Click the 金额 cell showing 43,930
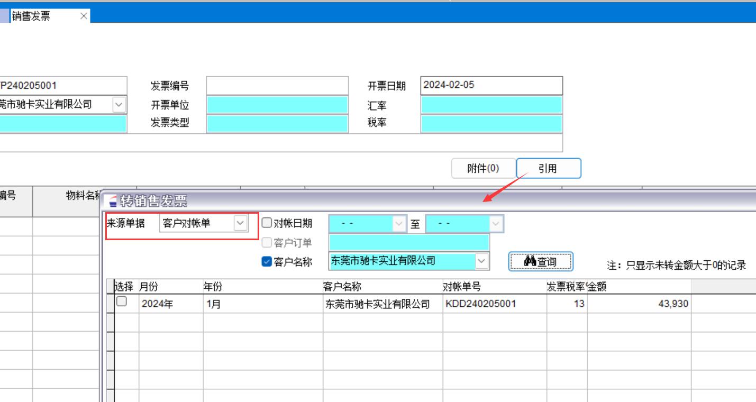Image resolution: width=756 pixels, height=402 pixels. 638,304
